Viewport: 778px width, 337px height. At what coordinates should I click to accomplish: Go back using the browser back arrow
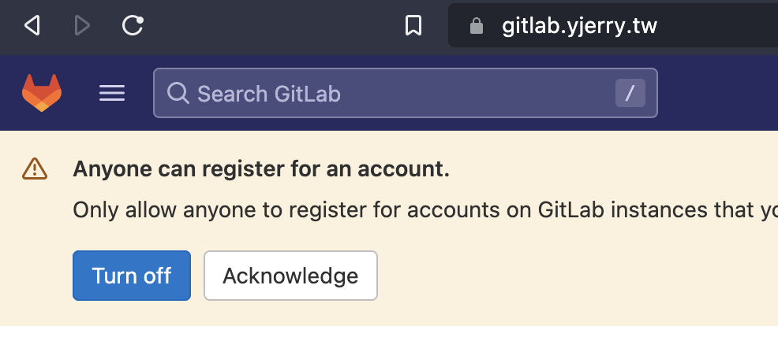click(x=32, y=27)
